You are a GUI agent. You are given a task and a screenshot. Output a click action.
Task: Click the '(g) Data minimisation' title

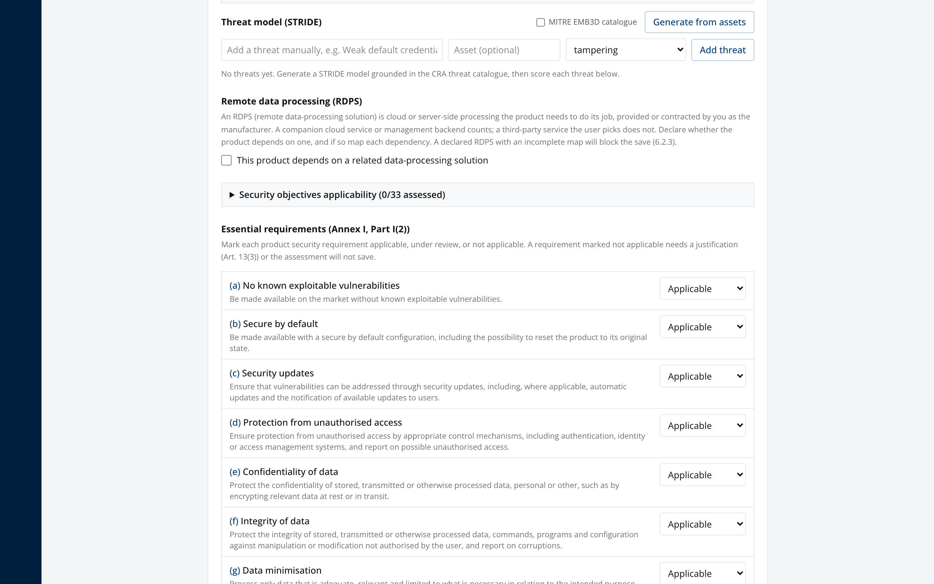tap(276, 570)
